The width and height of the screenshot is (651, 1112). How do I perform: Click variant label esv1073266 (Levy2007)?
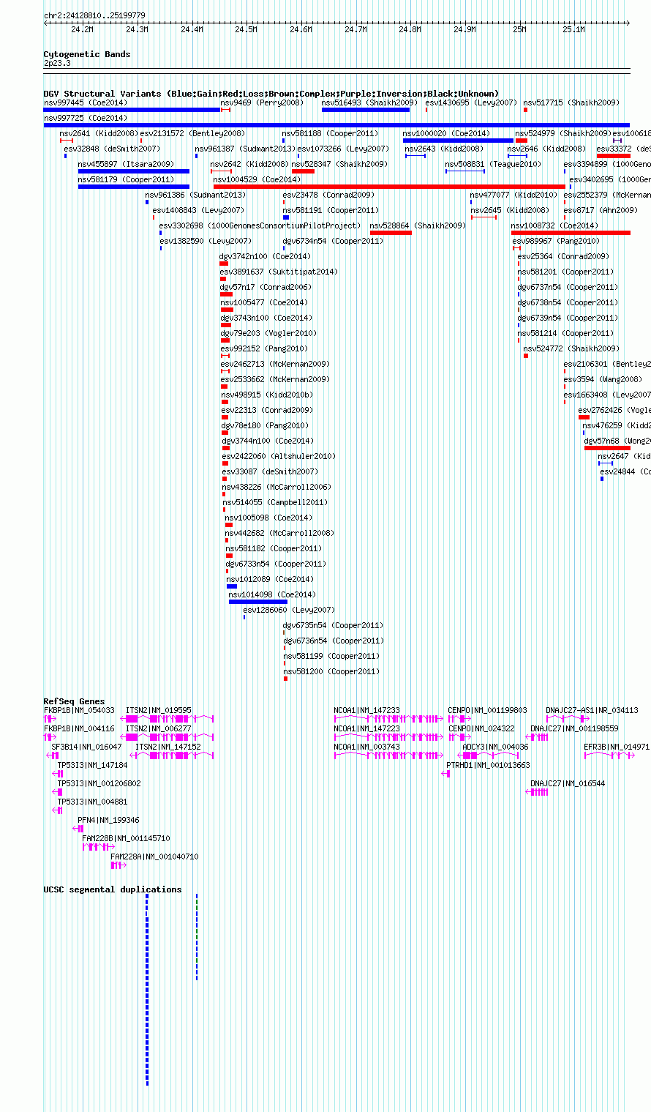[x=343, y=149]
